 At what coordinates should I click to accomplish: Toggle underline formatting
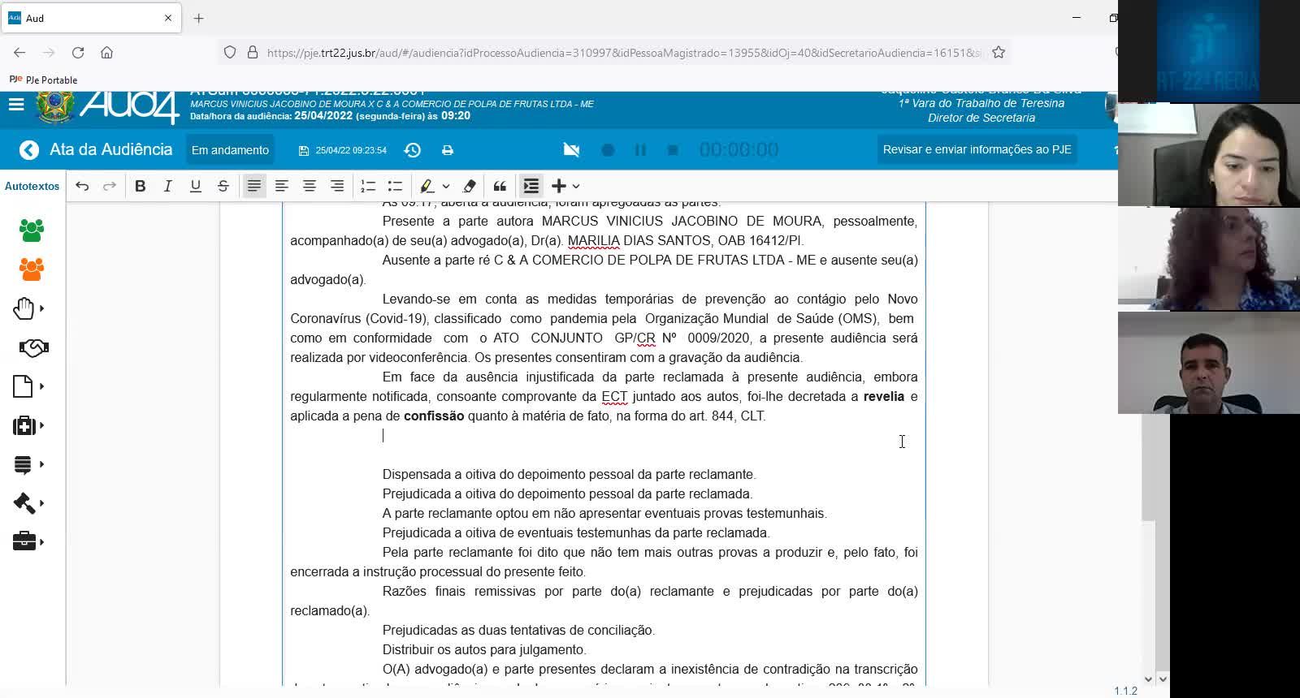click(x=196, y=186)
